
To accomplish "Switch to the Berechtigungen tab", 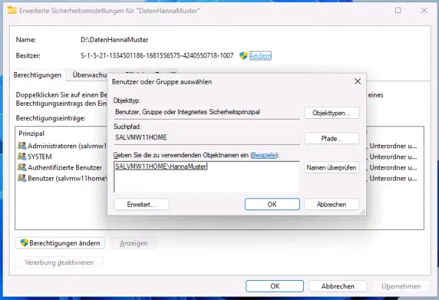I will (x=38, y=75).
